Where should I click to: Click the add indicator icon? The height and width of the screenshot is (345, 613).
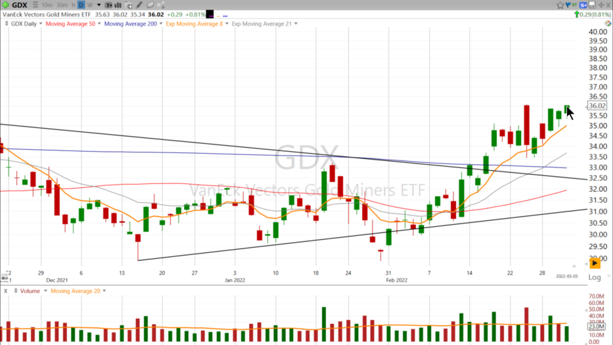128,5
